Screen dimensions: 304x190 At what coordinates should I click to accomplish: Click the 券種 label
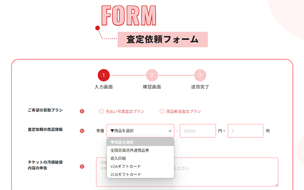coord(100,131)
